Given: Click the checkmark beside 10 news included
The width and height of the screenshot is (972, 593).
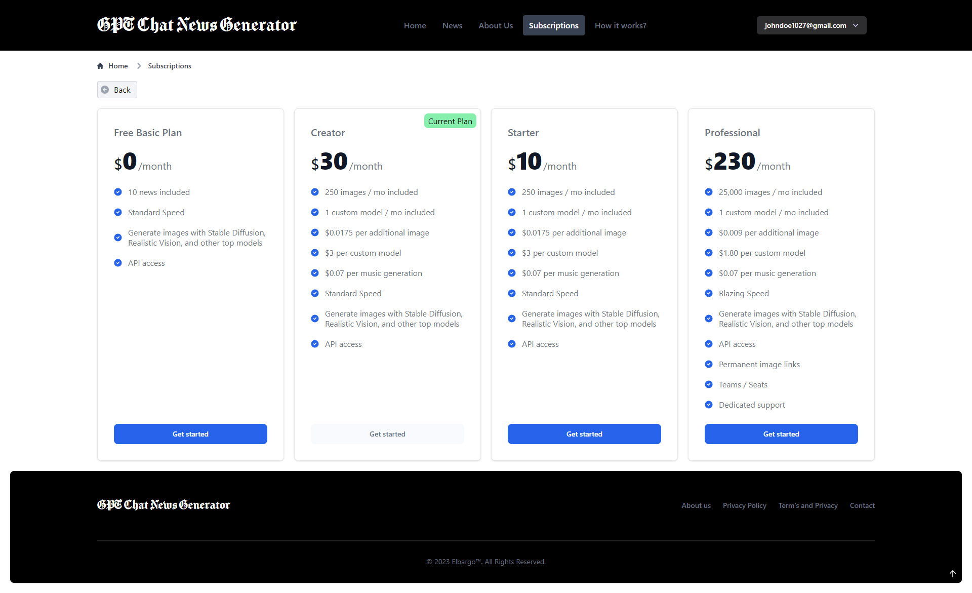Looking at the screenshot, I should pos(118,192).
